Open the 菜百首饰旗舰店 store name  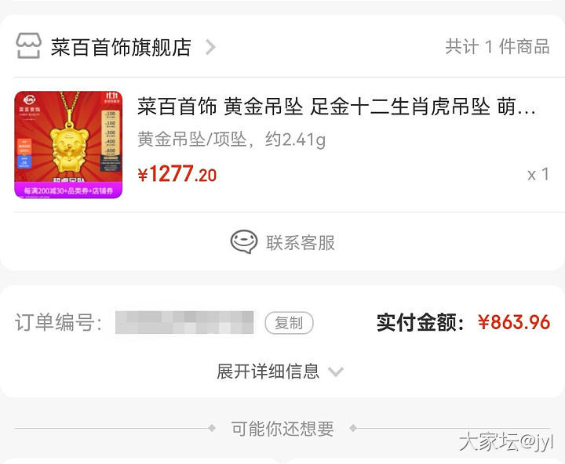121,47
